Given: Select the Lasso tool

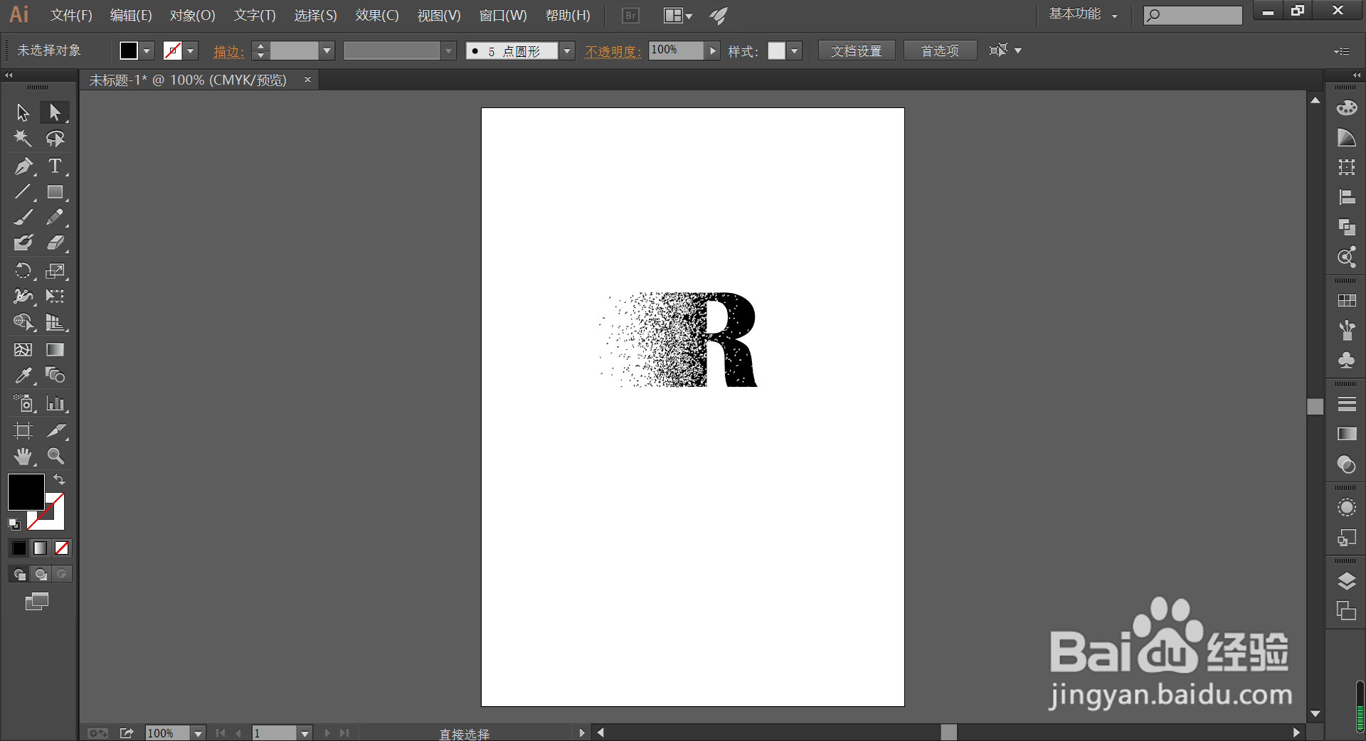Looking at the screenshot, I should click(55, 139).
